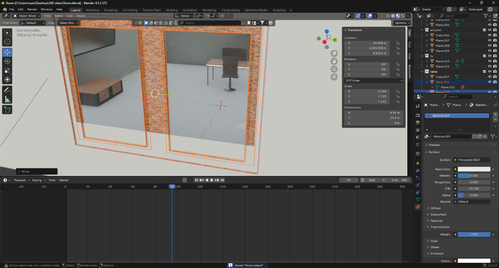The height and width of the screenshot is (268, 499).
Task: Choose the Scale tool
Action: 7,70
